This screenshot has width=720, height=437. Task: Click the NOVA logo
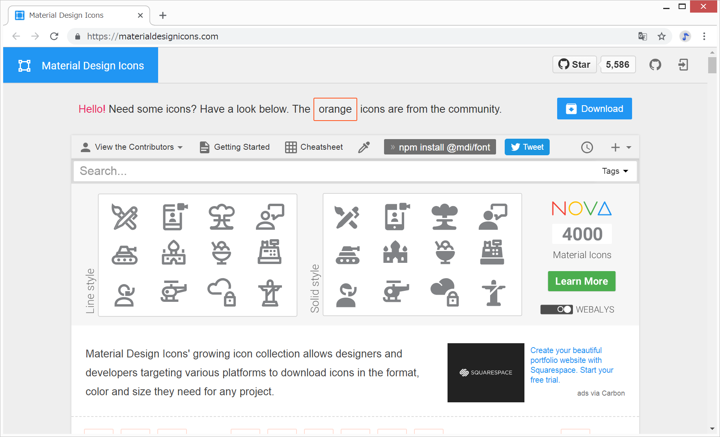coord(582,208)
